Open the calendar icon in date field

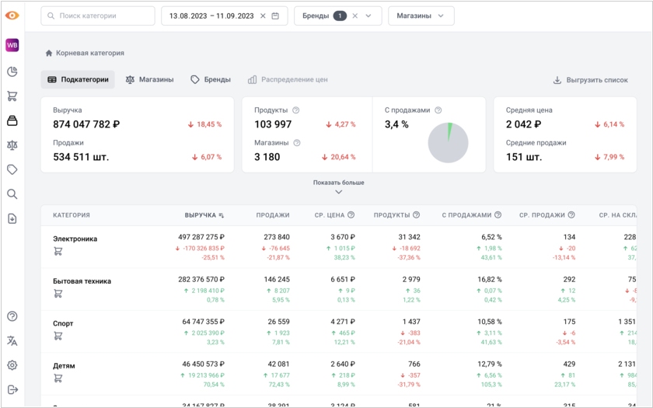[275, 16]
